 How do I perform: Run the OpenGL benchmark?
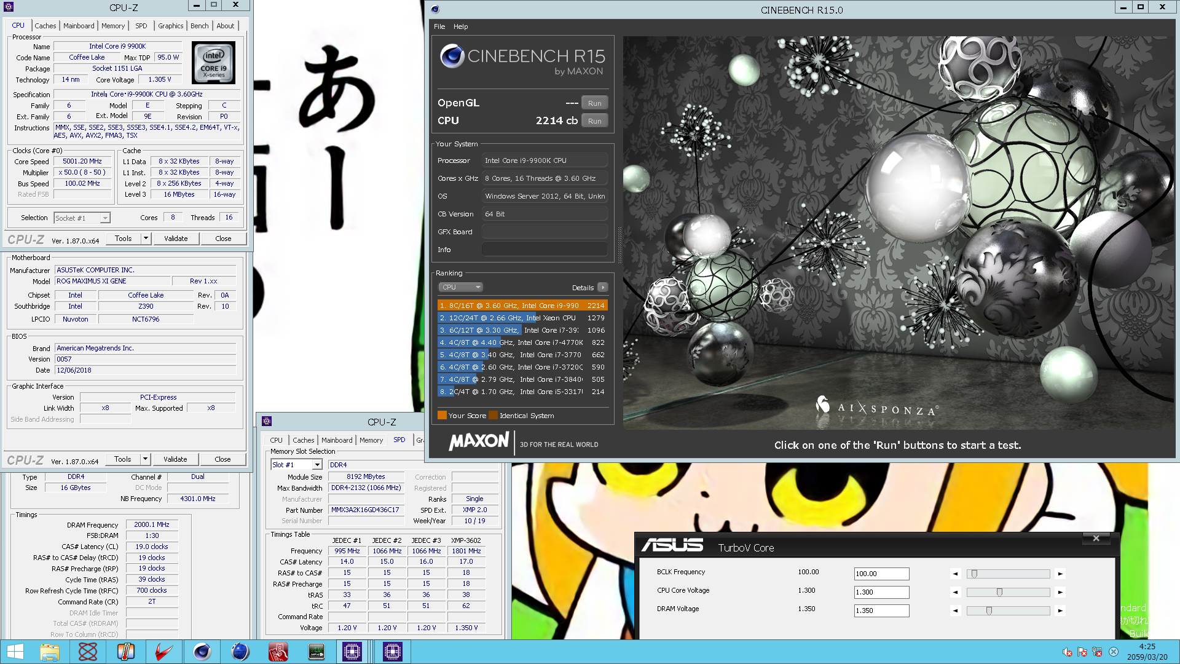coord(594,103)
